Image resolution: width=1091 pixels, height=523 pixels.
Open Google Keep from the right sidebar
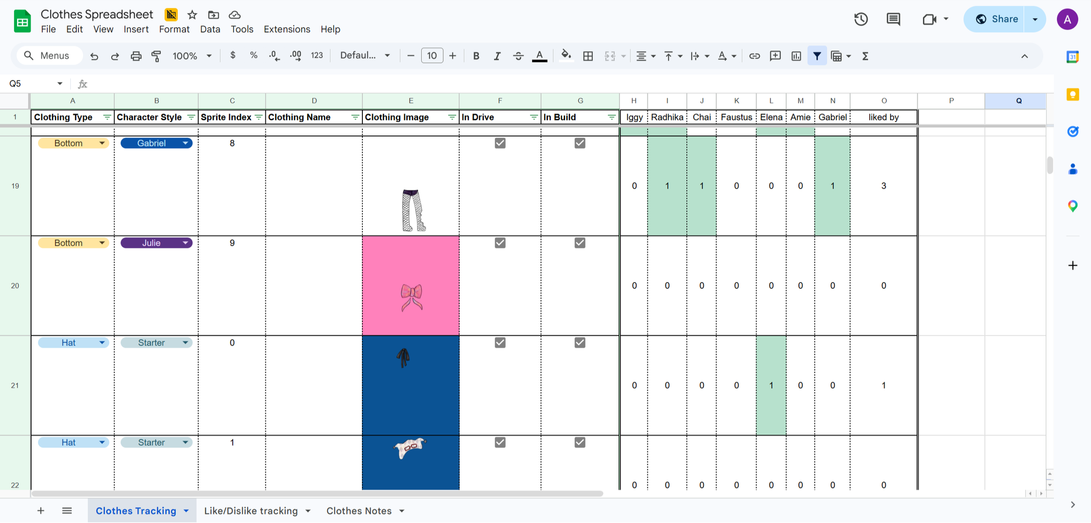1073,94
